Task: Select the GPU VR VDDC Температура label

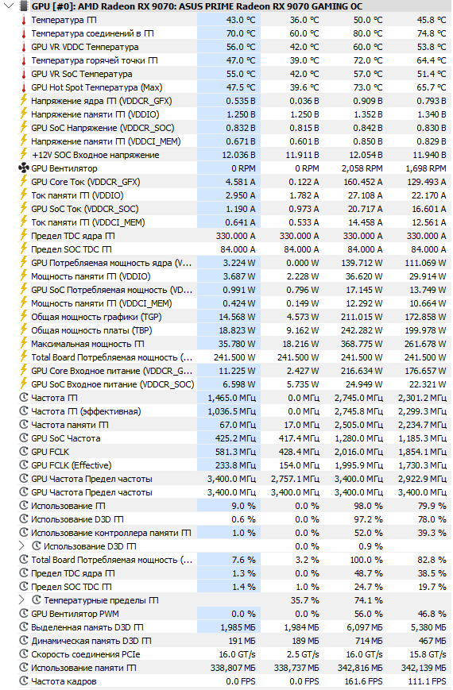Action: [85, 47]
